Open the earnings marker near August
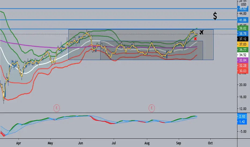This screenshot has height=147, width=250. (x=152, y=108)
